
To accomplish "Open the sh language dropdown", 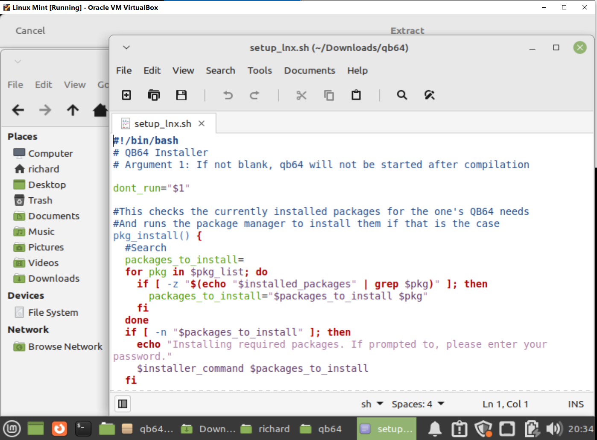I will [372, 404].
